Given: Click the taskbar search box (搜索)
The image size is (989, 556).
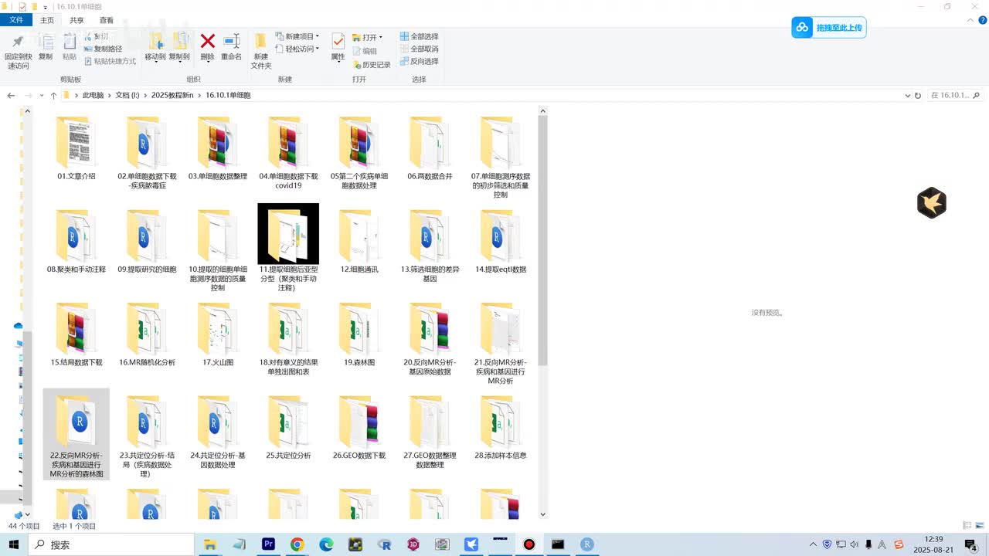Looking at the screenshot, I should click(x=113, y=544).
